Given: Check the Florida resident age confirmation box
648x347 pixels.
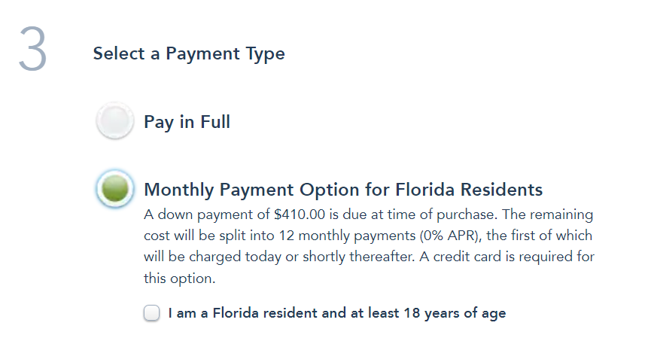Looking at the screenshot, I should [152, 313].
